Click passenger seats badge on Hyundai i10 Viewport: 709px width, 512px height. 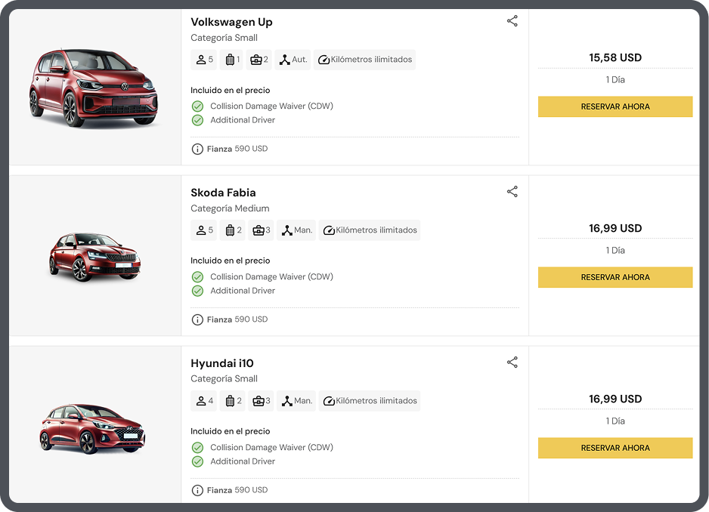click(204, 401)
